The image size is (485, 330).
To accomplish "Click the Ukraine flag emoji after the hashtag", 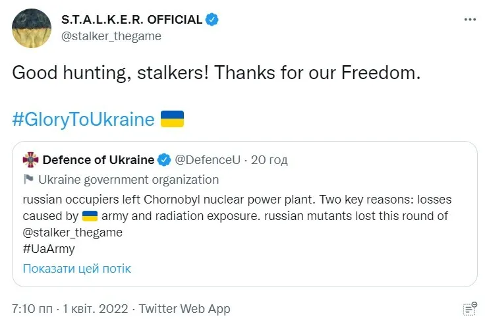I will [172, 119].
